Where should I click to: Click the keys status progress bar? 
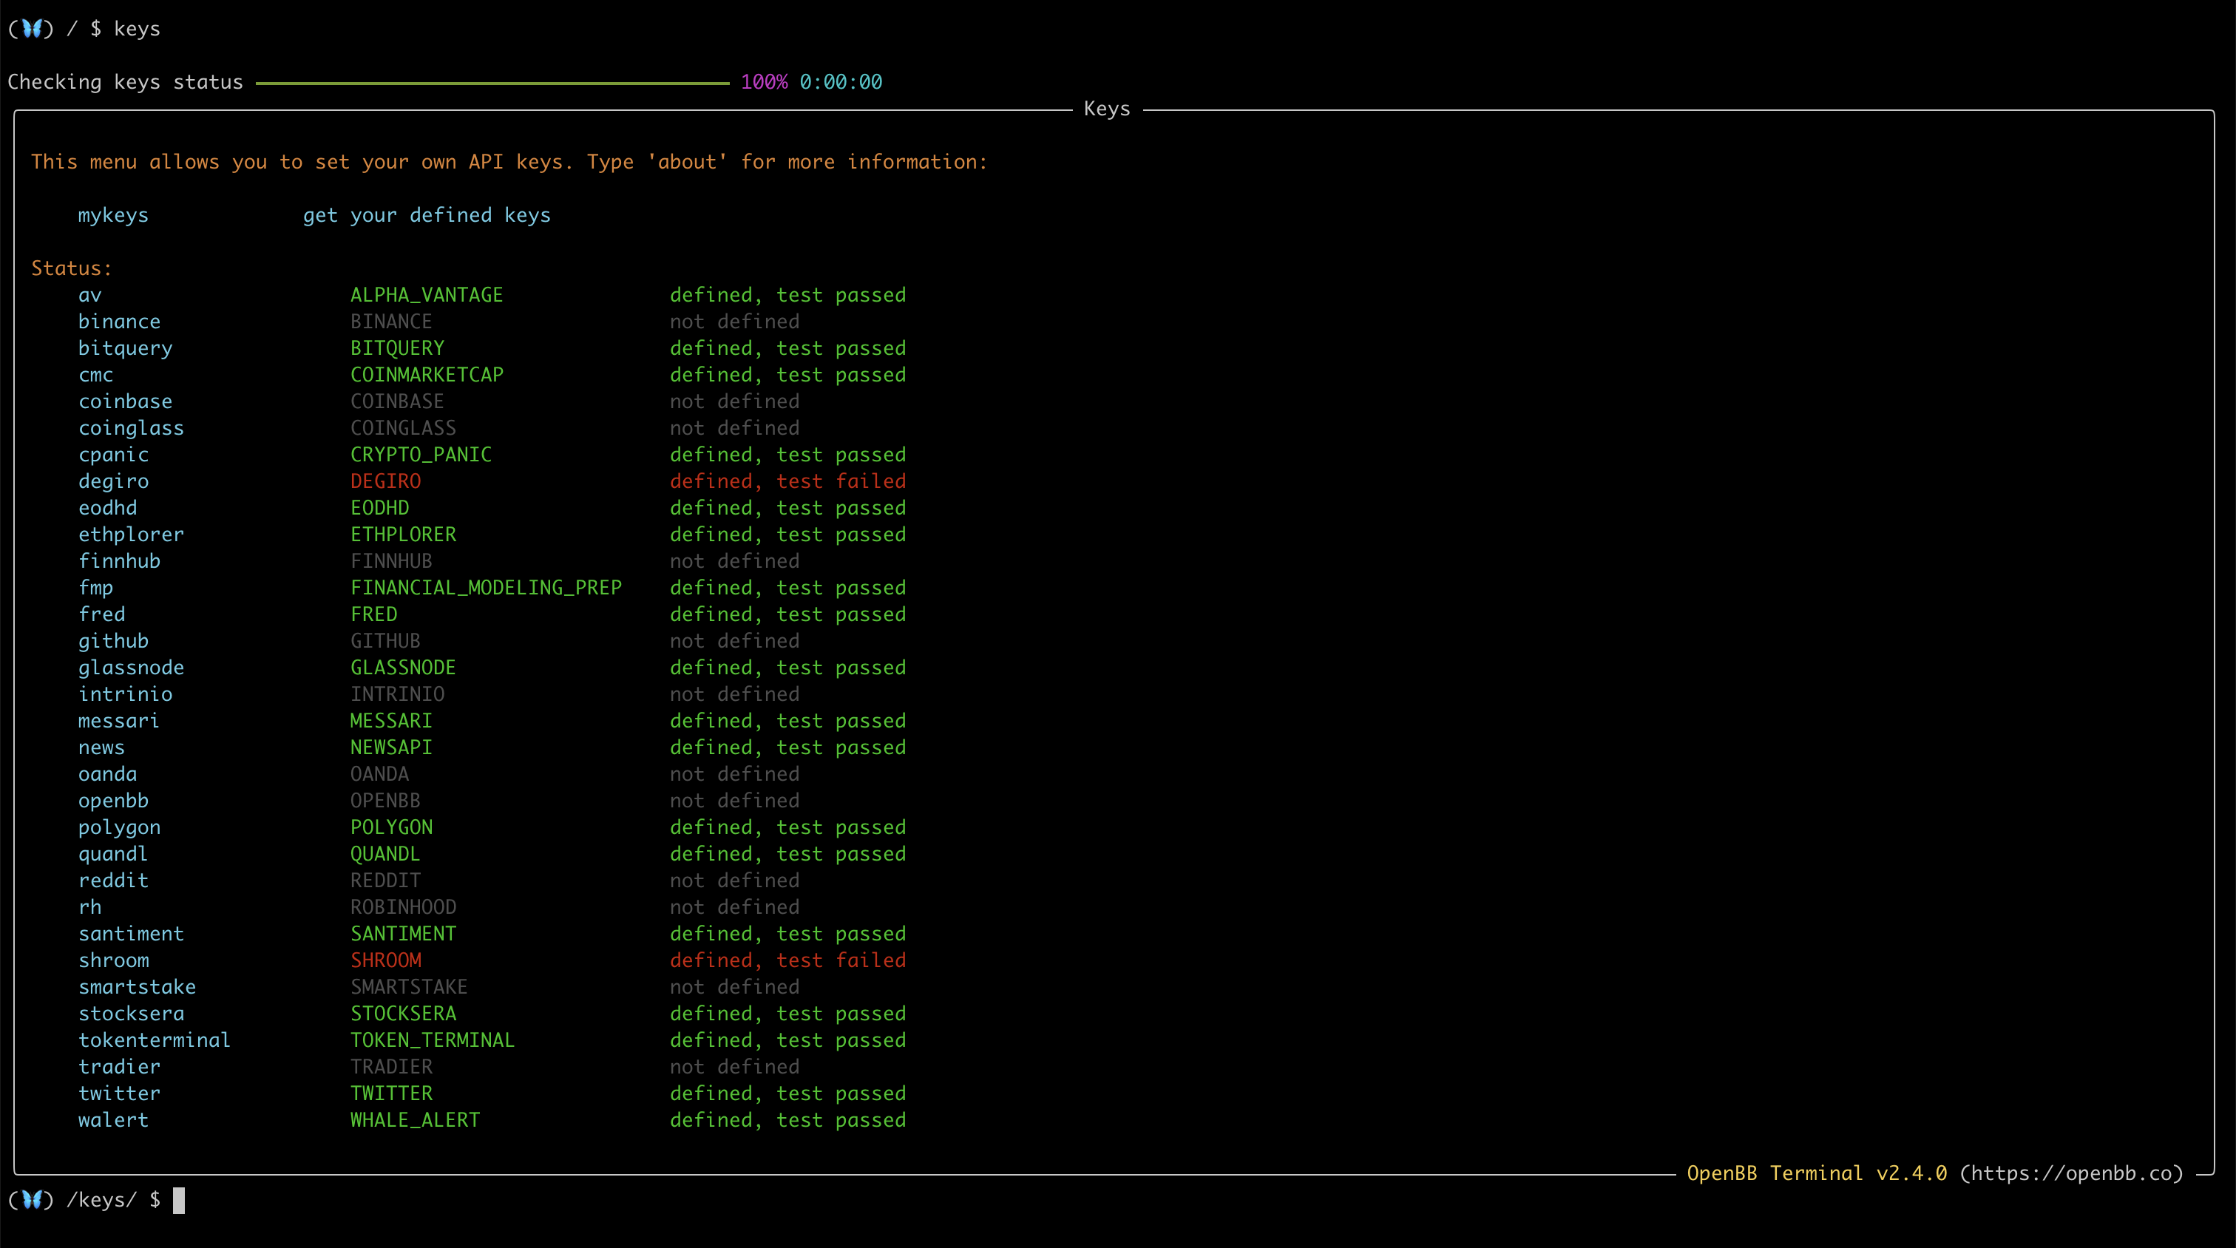tap(492, 83)
